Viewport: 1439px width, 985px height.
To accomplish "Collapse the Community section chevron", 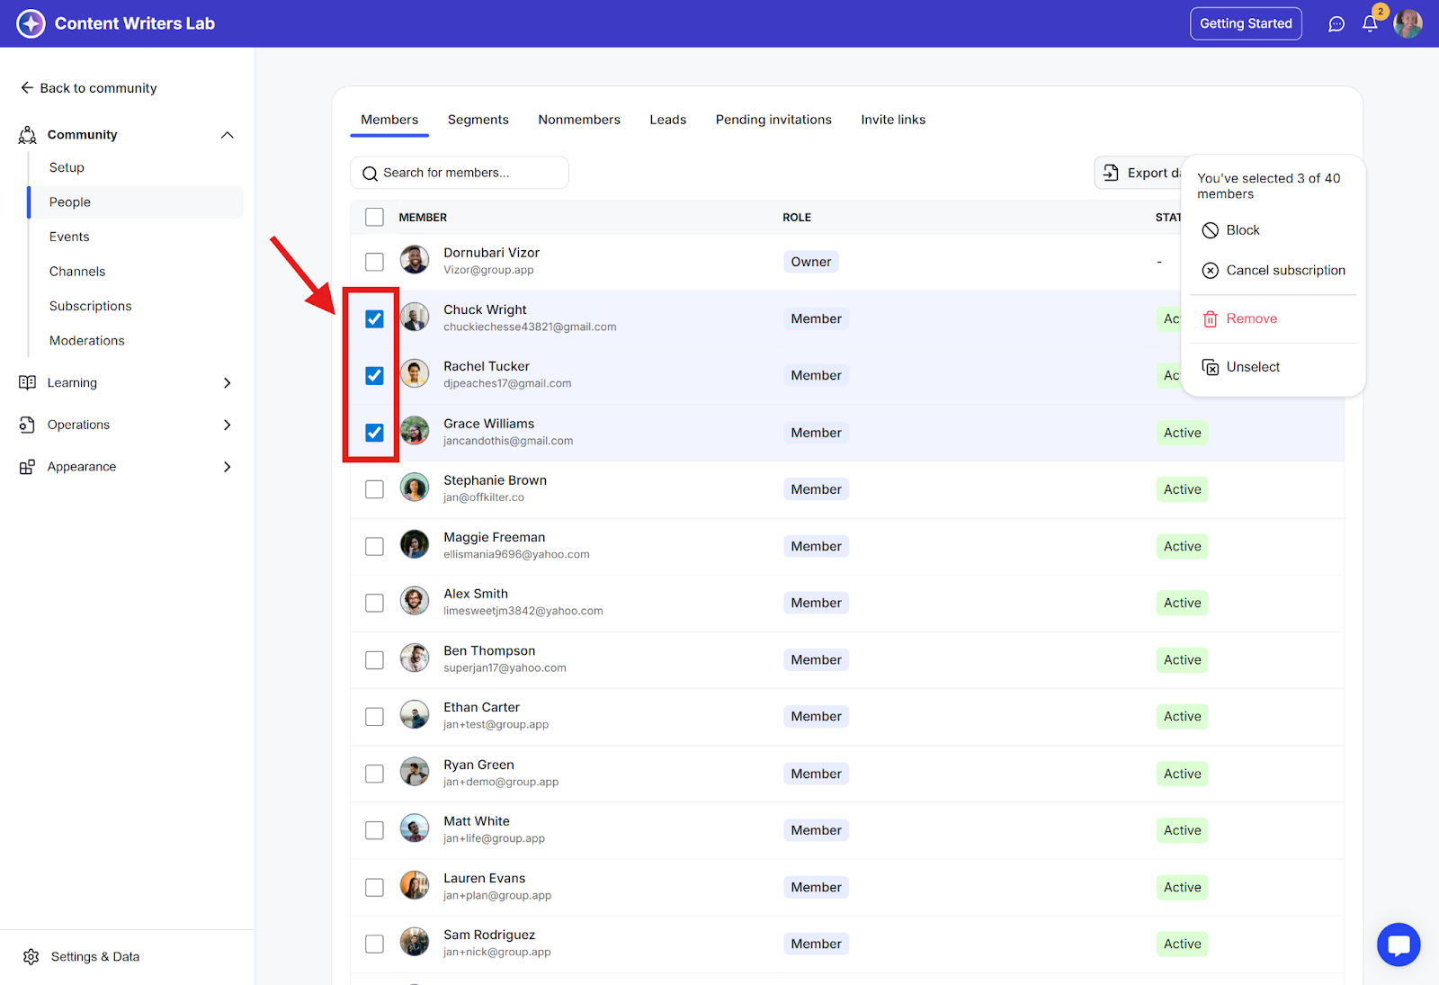I will pyautogui.click(x=228, y=135).
